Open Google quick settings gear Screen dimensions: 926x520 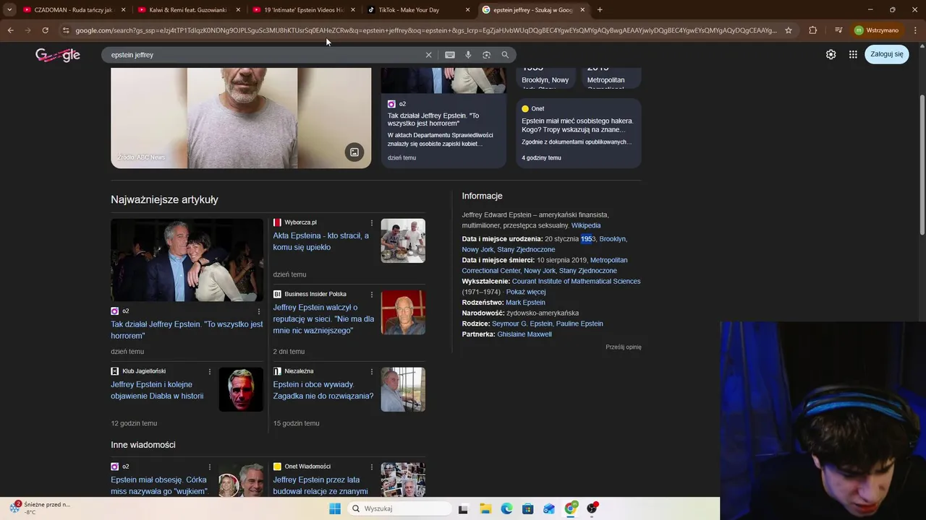point(831,54)
